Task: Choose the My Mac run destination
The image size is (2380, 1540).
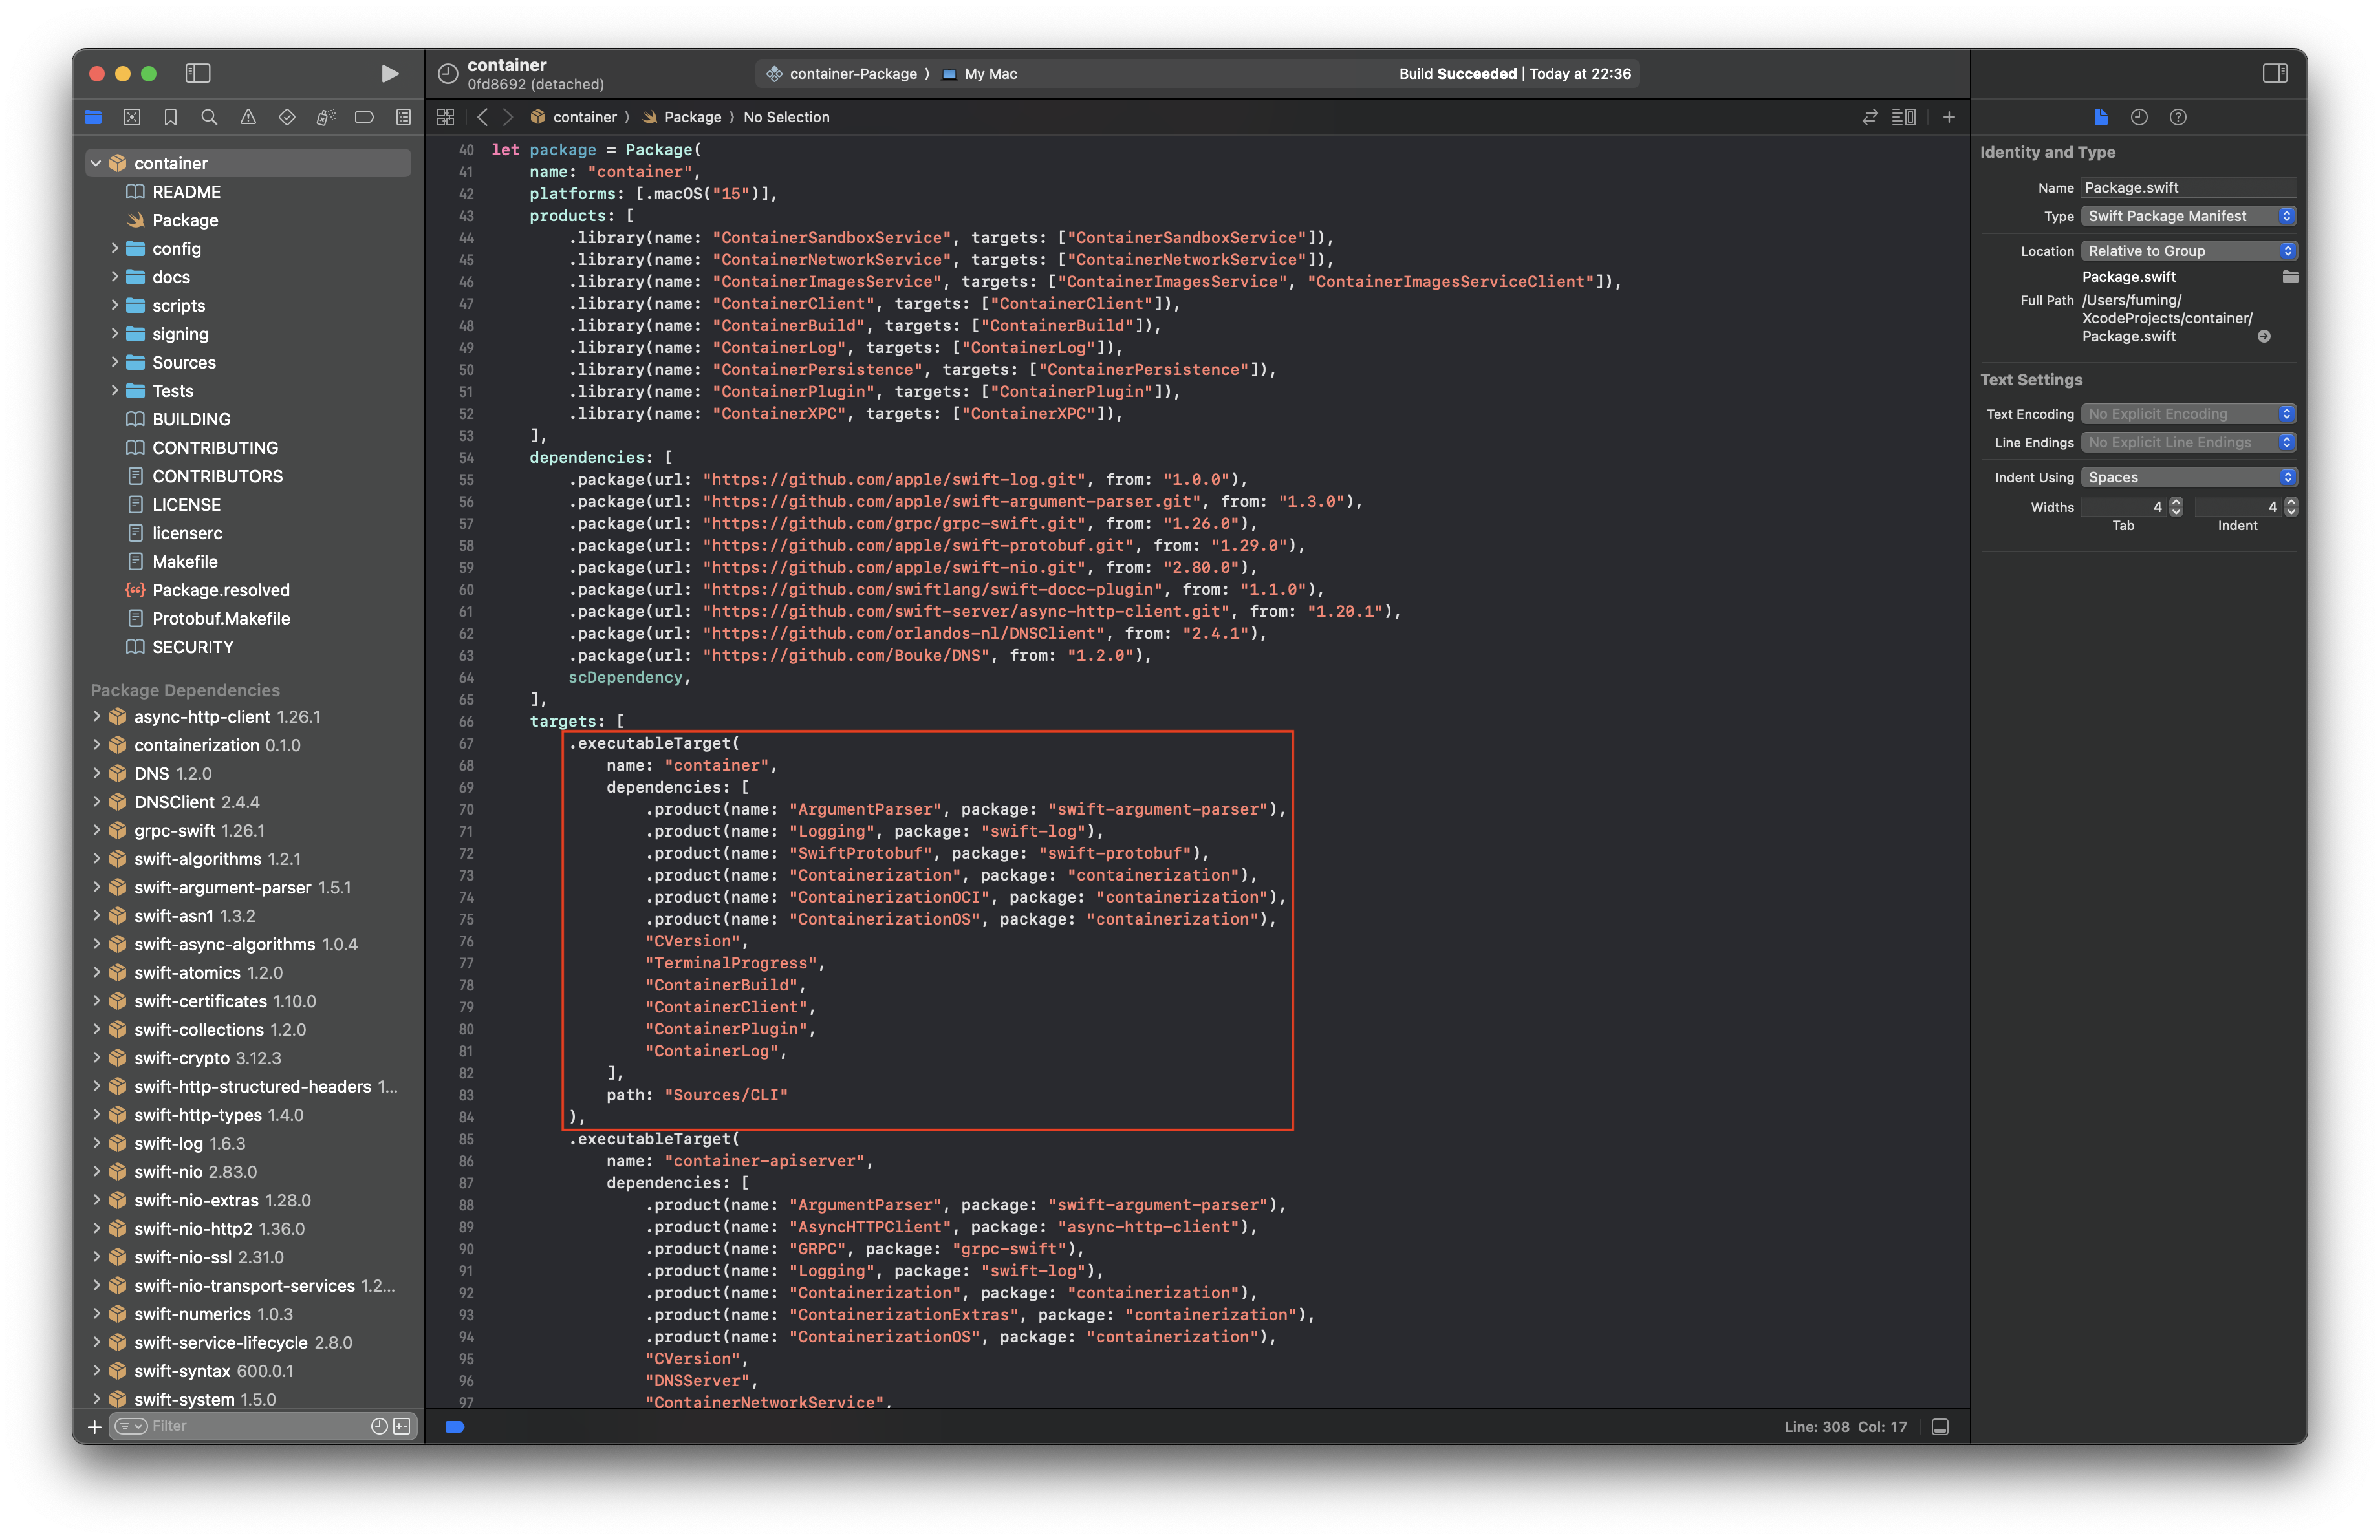Action: [980, 74]
